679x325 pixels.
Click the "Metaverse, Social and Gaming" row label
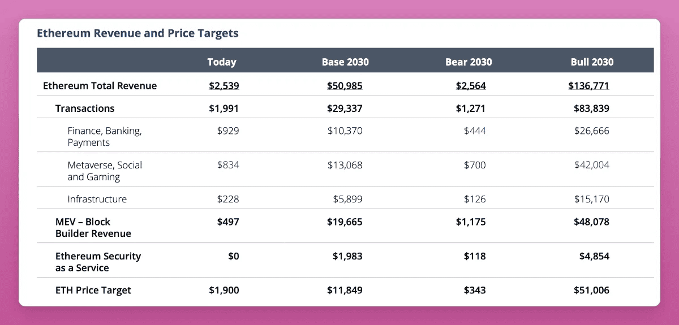(x=105, y=171)
